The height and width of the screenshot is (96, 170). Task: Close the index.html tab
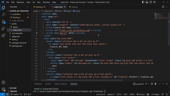[65, 7]
